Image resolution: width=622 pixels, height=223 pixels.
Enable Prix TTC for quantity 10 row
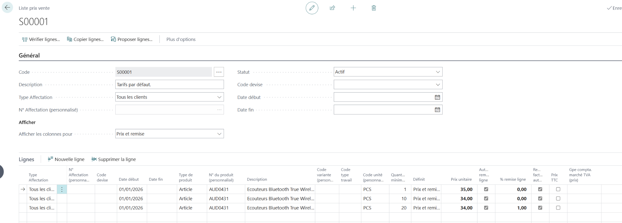point(558,198)
